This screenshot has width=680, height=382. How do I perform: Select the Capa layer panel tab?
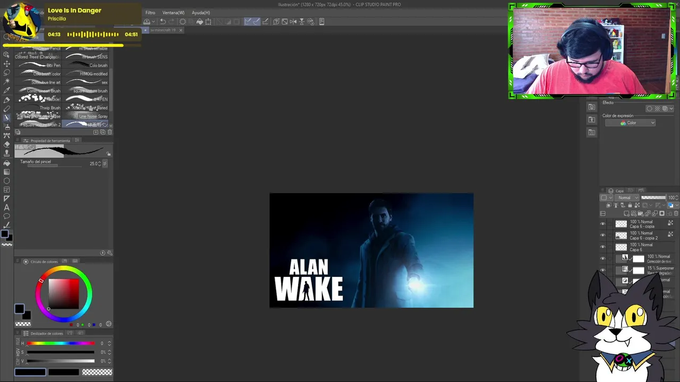[x=616, y=191]
